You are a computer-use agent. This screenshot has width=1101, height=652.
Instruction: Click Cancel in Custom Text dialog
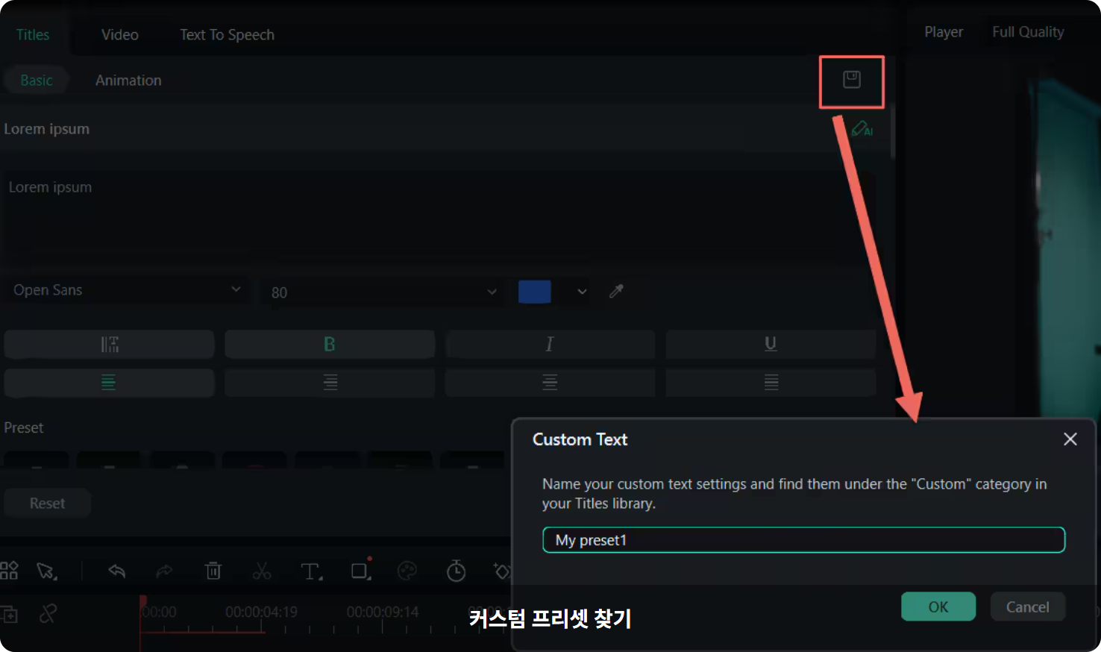point(1028,606)
